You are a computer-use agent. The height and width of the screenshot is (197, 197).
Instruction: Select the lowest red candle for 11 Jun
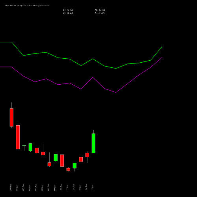(68, 169)
